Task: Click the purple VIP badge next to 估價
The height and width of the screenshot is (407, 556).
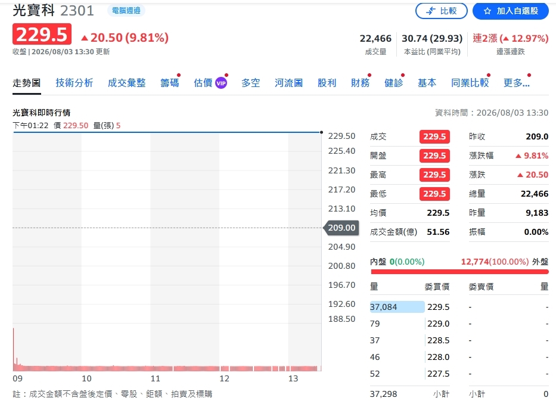Action: tap(221, 83)
